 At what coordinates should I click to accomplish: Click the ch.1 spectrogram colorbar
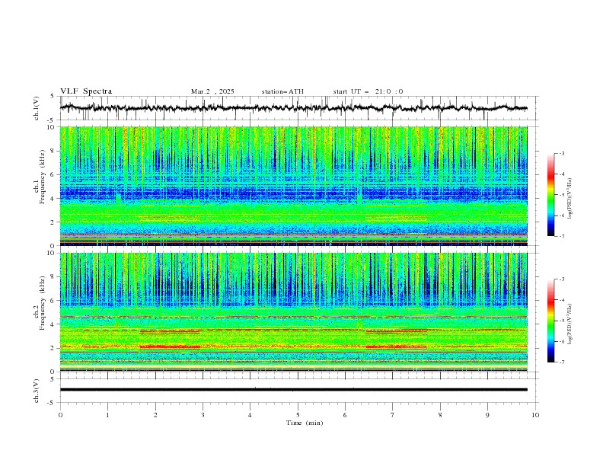[550, 195]
